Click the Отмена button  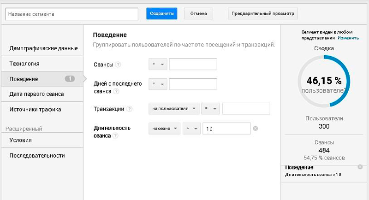point(198,14)
